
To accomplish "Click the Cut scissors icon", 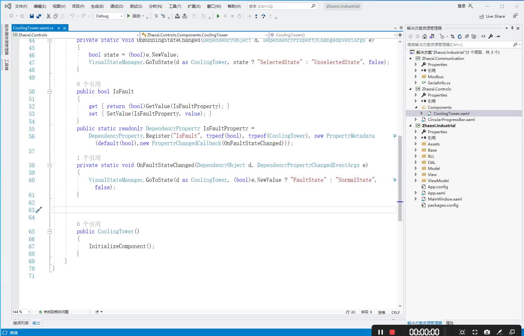I will click(49, 16).
